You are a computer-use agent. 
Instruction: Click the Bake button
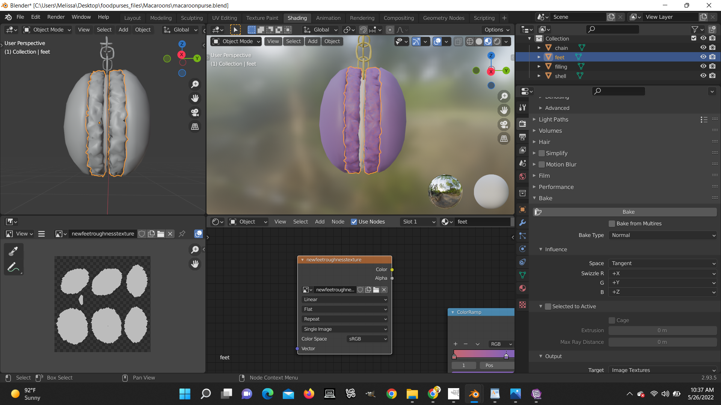click(624, 212)
